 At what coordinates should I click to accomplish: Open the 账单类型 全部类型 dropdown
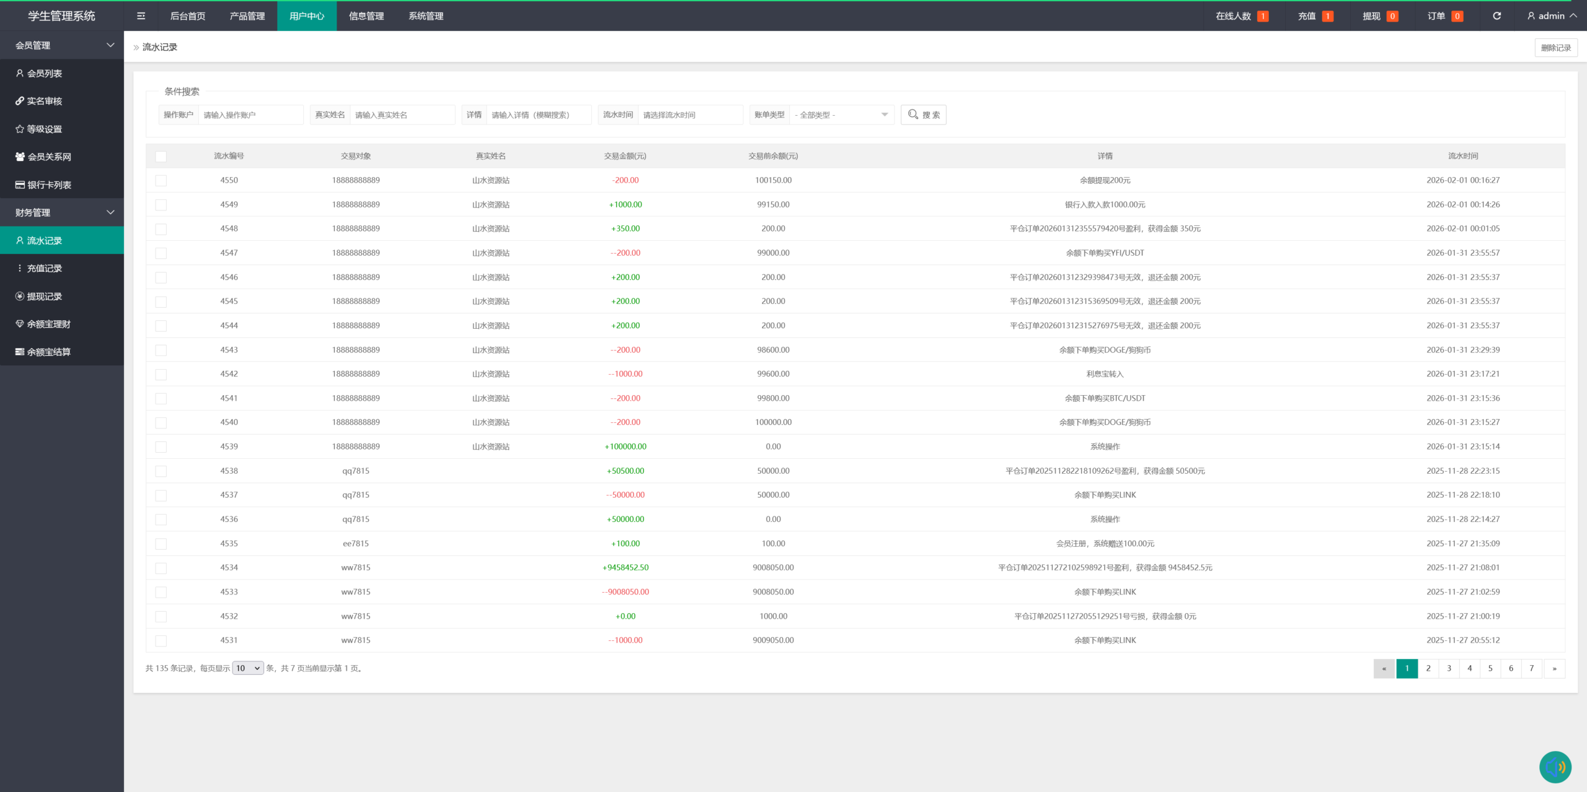tap(841, 115)
